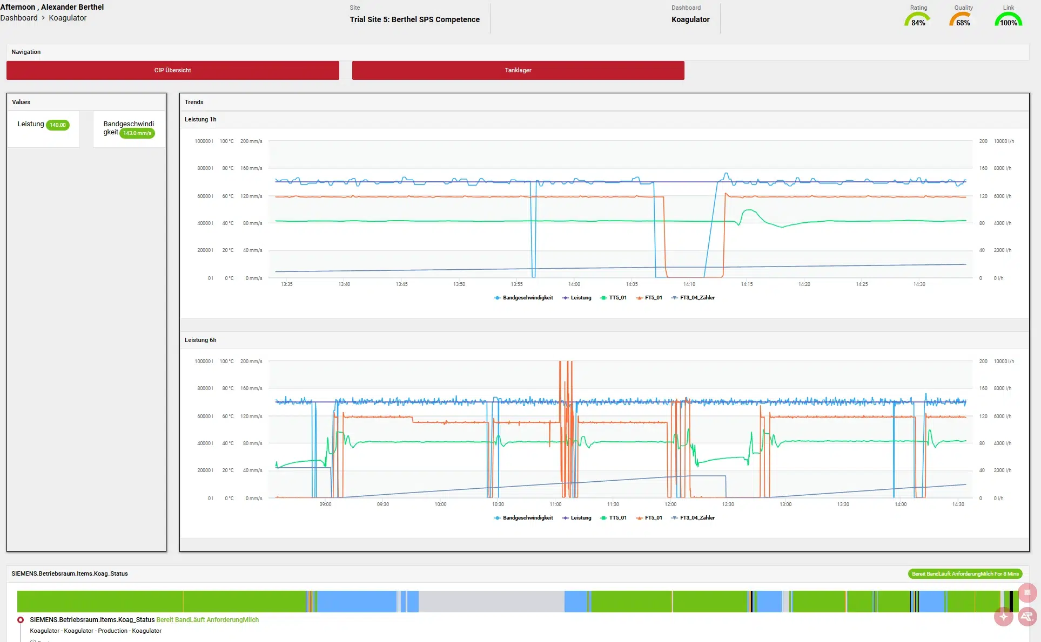
Task: Click the grey segment in Koag_Status bar
Action: tap(492, 601)
